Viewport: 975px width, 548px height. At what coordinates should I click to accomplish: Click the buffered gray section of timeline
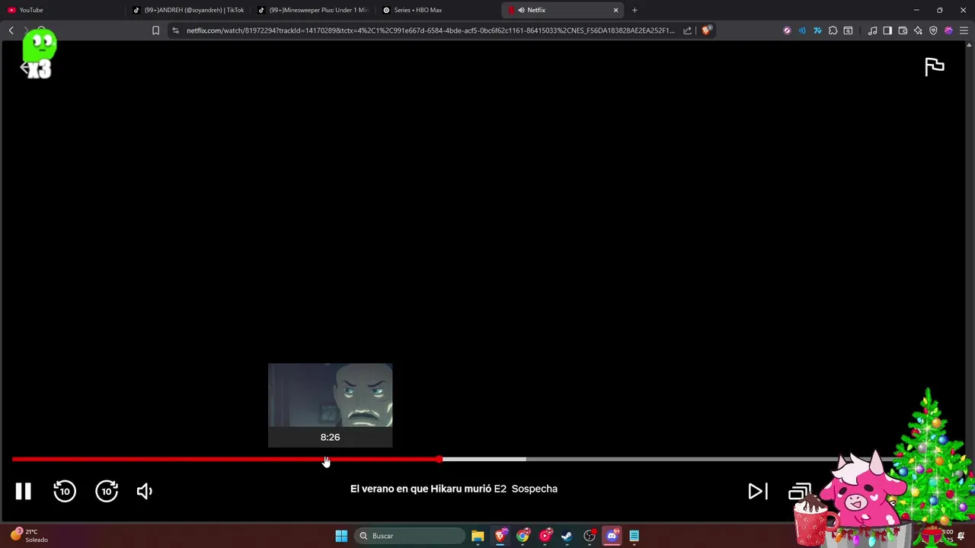pos(484,459)
